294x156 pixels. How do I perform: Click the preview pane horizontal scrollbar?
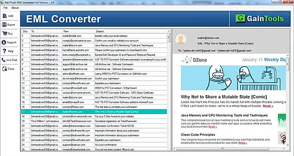223,149
